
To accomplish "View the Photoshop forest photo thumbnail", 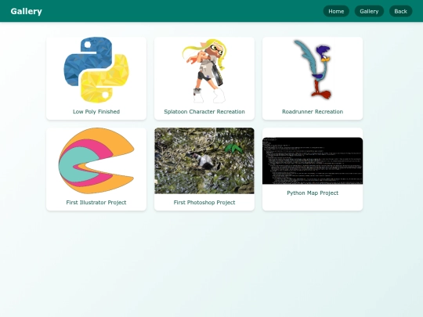I will tap(204, 160).
